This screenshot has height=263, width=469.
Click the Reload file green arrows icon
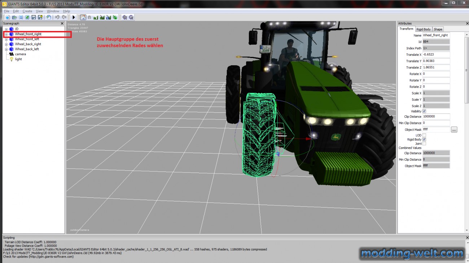coord(27,17)
